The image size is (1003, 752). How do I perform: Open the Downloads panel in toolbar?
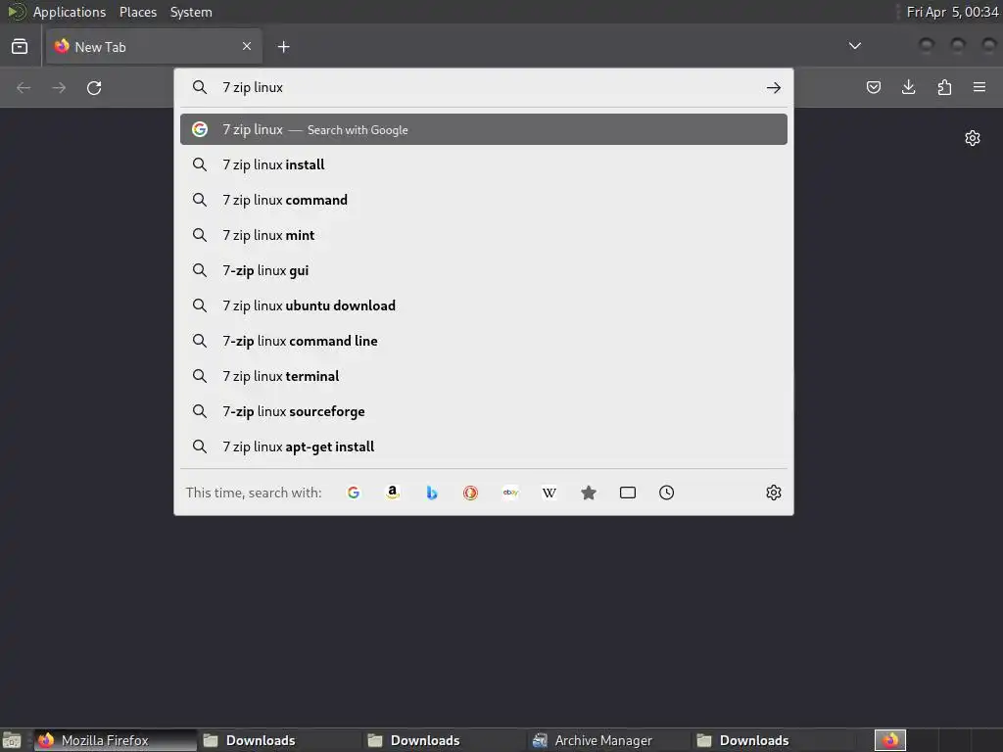click(x=908, y=87)
